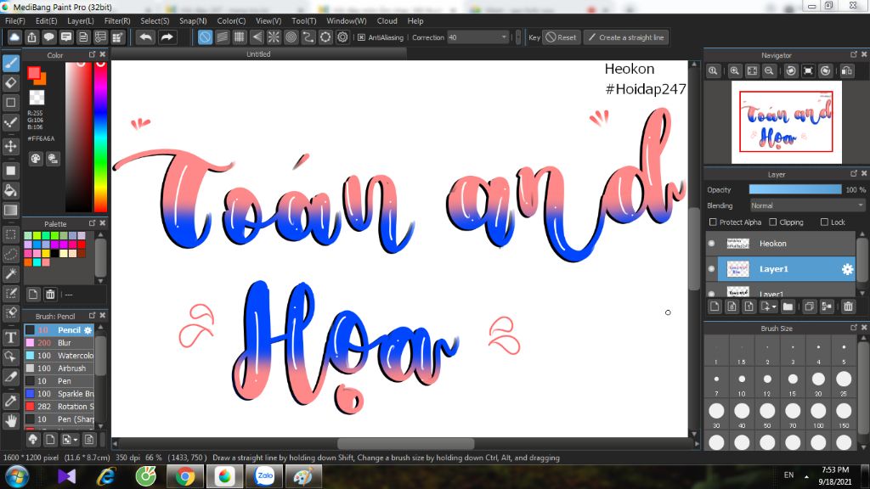Add new folder in Layer panel
The height and width of the screenshot is (489, 870).
(788, 306)
